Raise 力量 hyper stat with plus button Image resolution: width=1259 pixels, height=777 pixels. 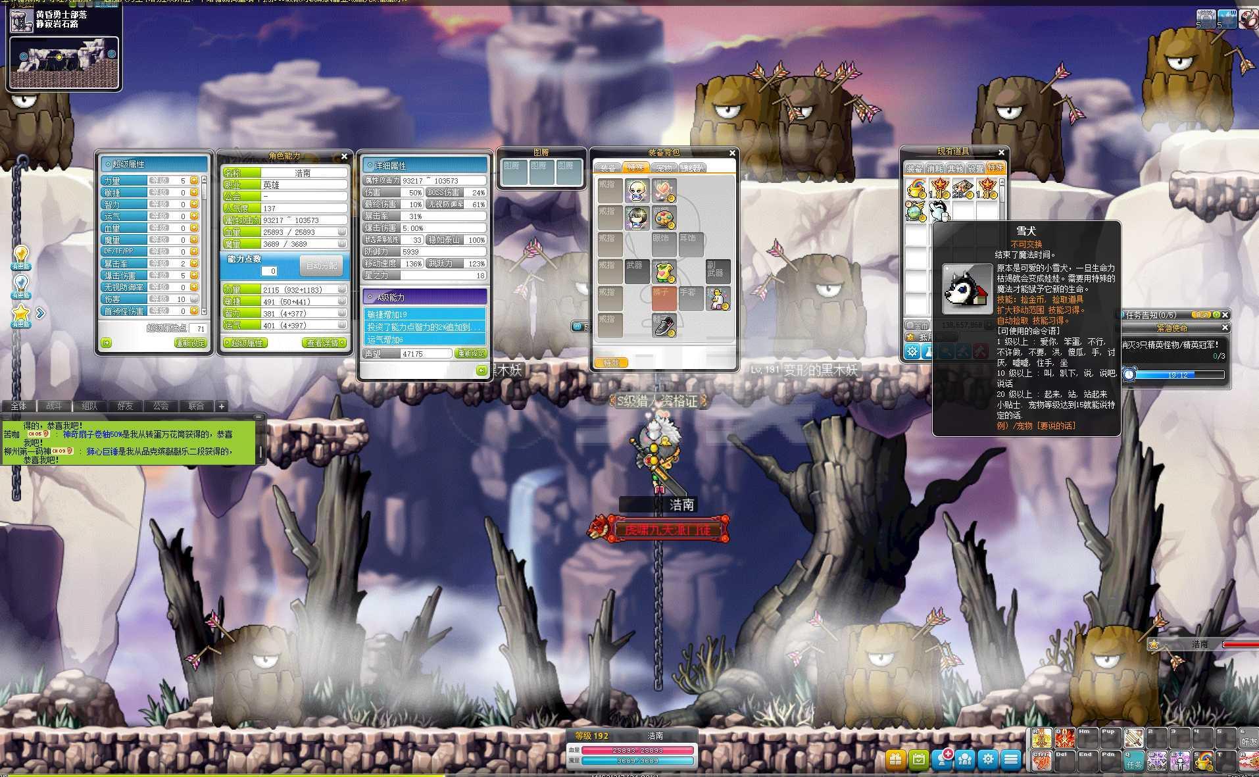click(x=193, y=180)
